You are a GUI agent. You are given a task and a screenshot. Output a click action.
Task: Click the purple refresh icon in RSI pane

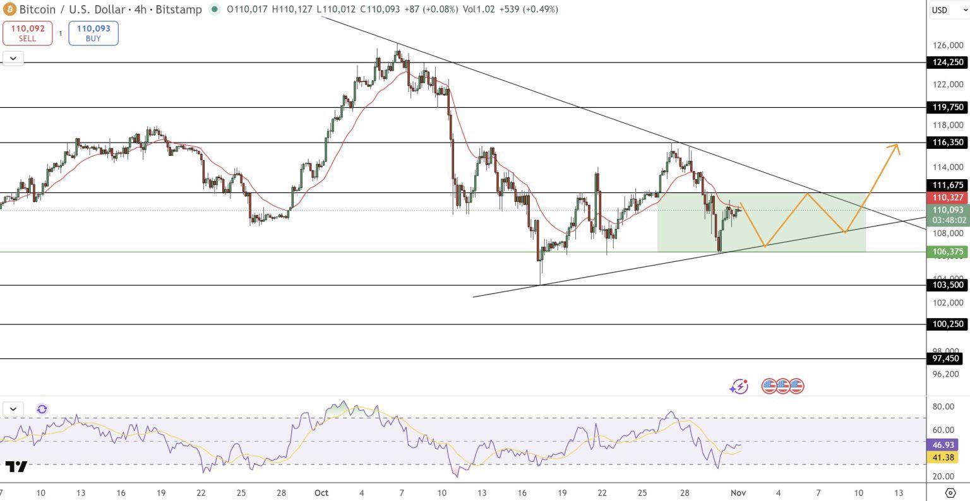(x=42, y=409)
